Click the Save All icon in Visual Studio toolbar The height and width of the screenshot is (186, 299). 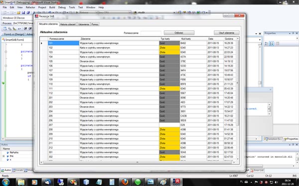(28, 13)
